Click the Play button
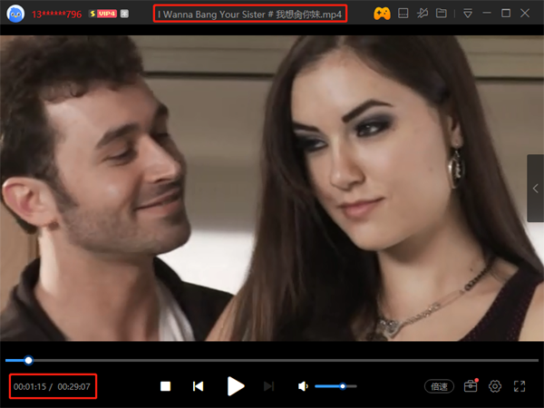The height and width of the screenshot is (408, 544). [236, 386]
